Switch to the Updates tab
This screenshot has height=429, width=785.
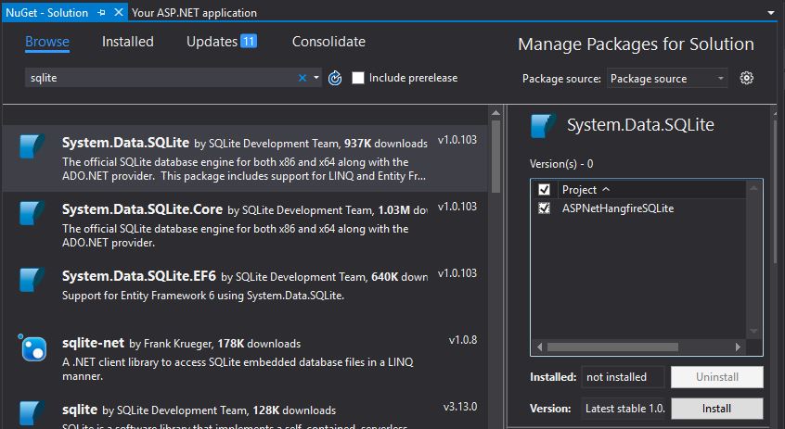[212, 42]
